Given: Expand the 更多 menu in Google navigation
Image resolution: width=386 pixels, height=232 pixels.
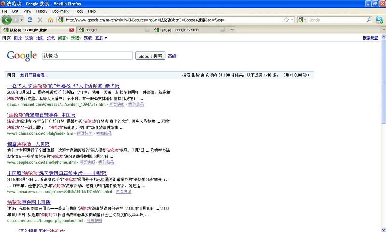Looking at the screenshot, I should click(101, 38).
